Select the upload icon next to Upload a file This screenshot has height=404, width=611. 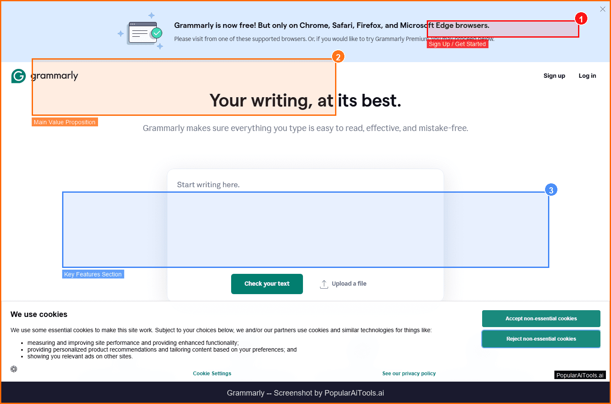click(x=324, y=284)
